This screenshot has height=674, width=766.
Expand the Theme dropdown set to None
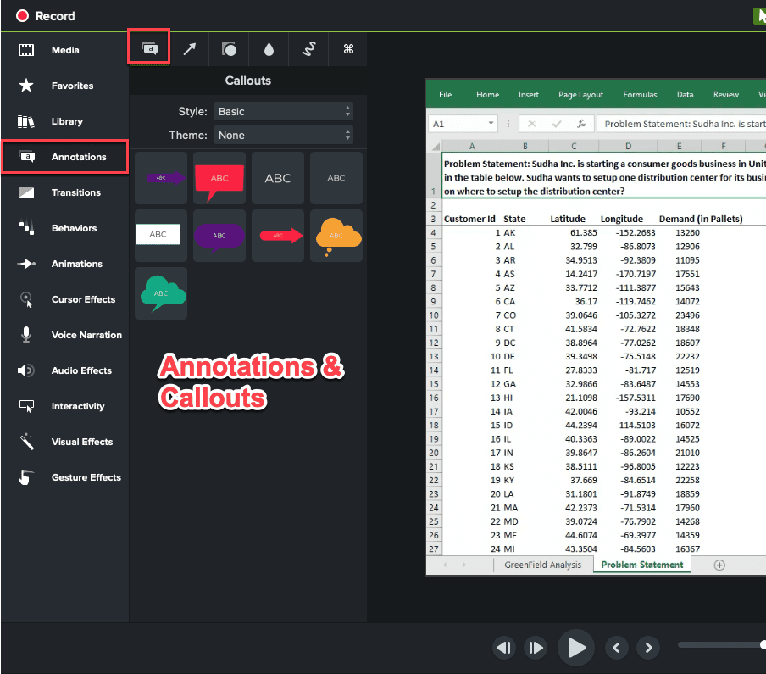(283, 135)
